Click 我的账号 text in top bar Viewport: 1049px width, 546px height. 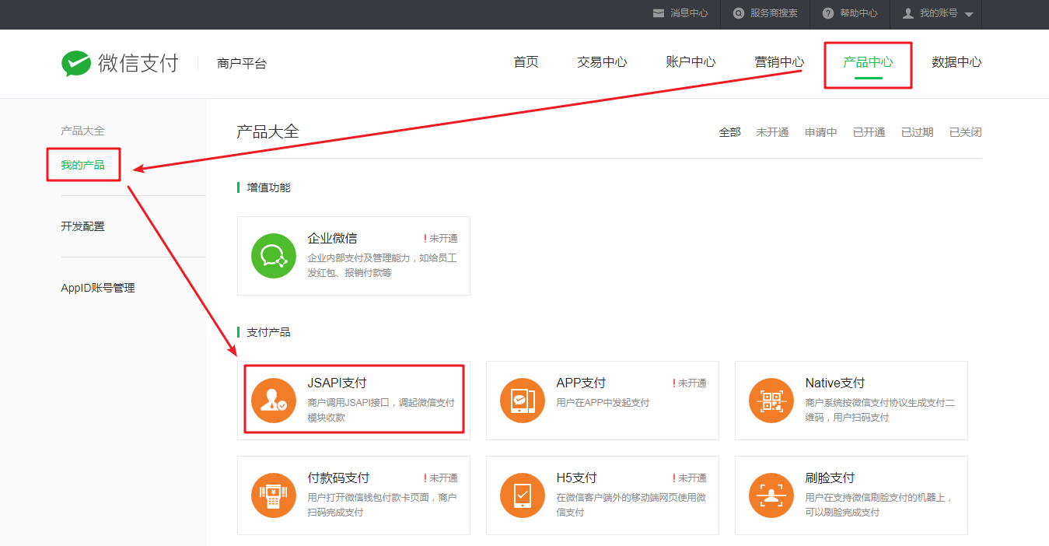coord(939,13)
